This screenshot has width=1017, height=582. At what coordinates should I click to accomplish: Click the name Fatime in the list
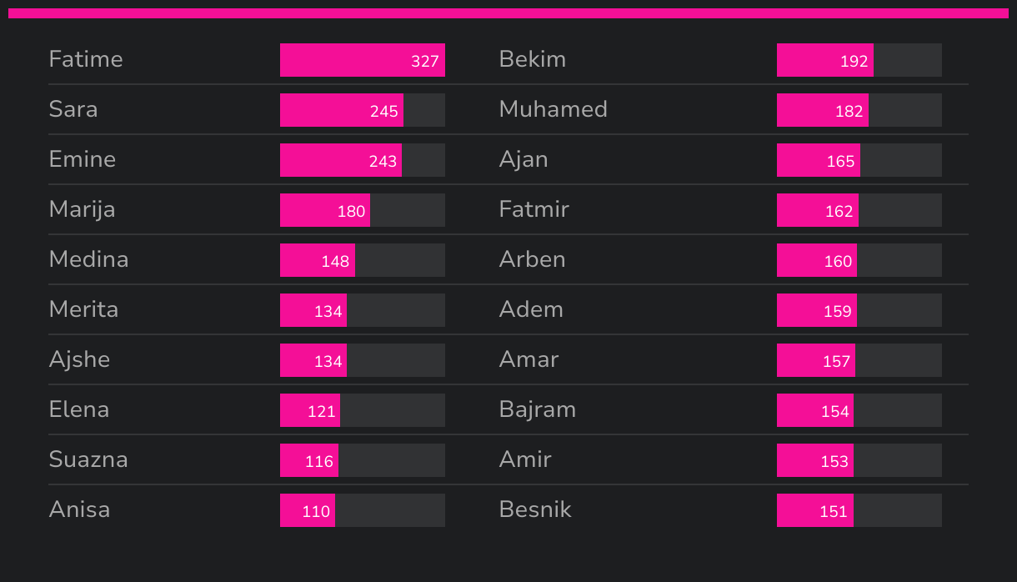coord(86,60)
